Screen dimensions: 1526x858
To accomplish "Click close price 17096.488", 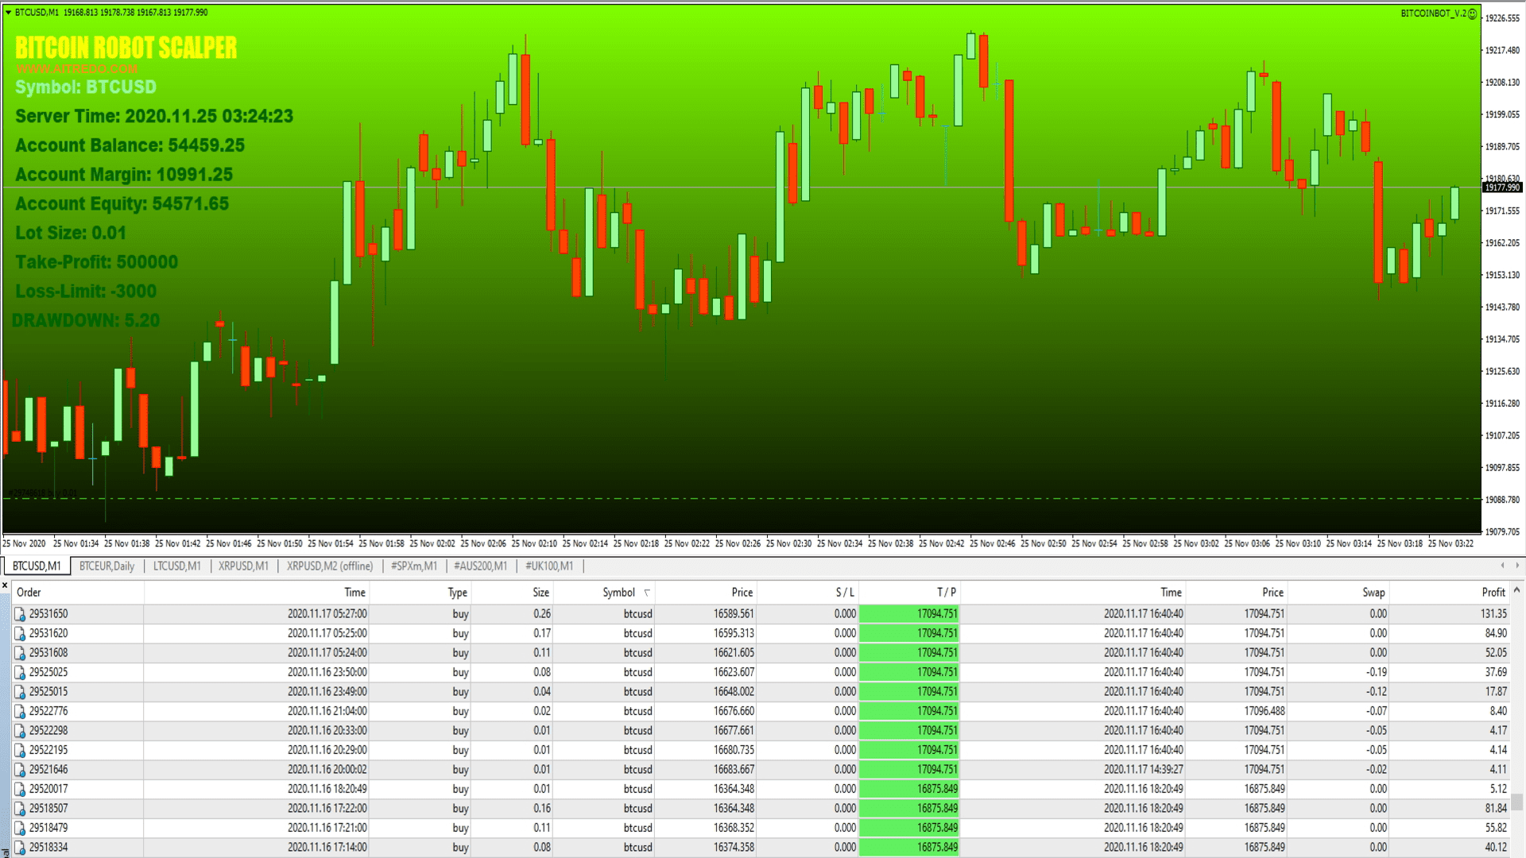I will point(1265,711).
